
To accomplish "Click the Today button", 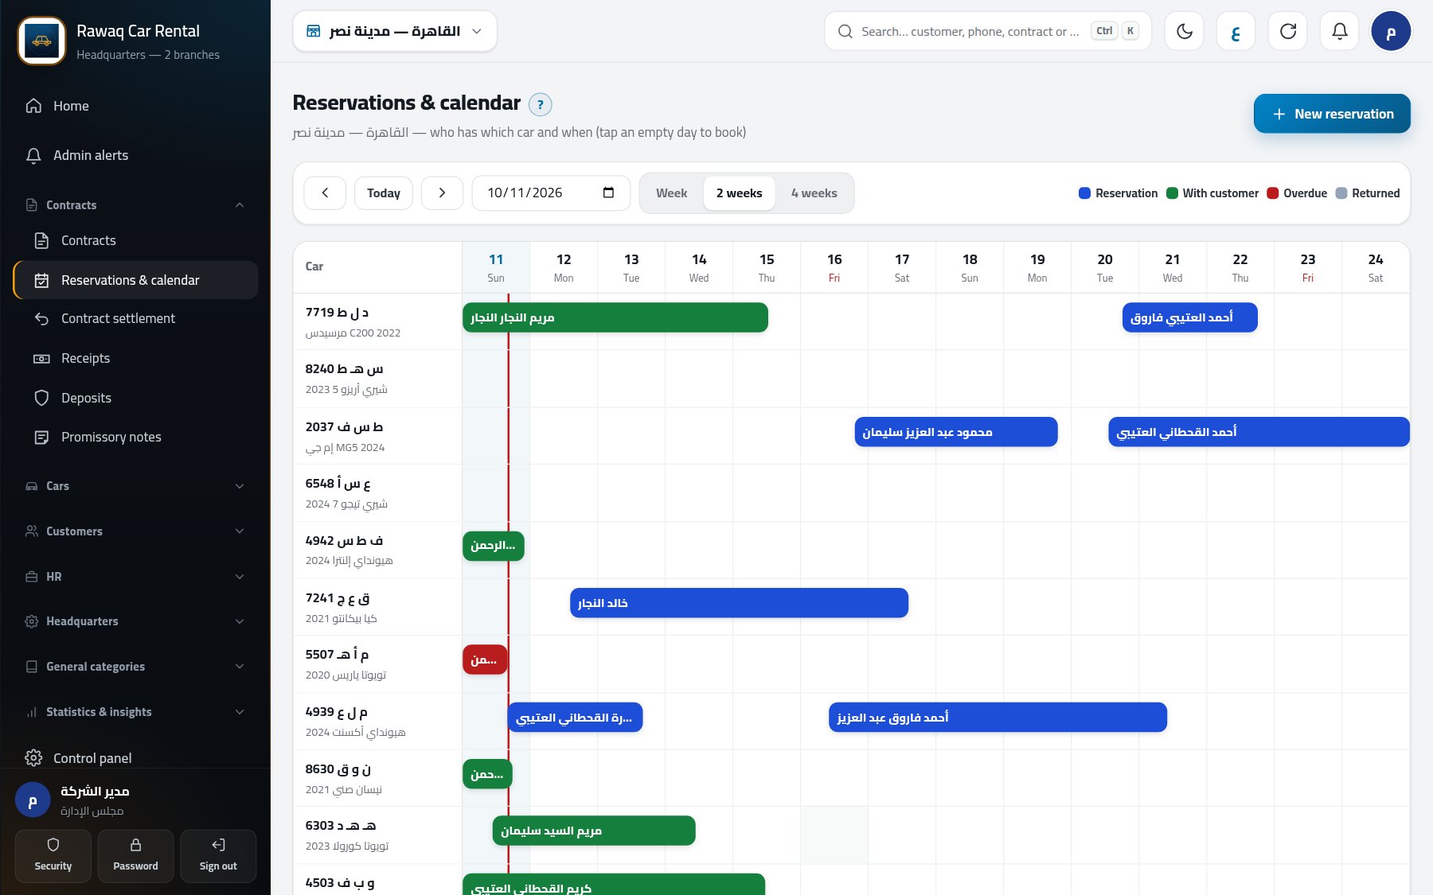I will point(384,193).
